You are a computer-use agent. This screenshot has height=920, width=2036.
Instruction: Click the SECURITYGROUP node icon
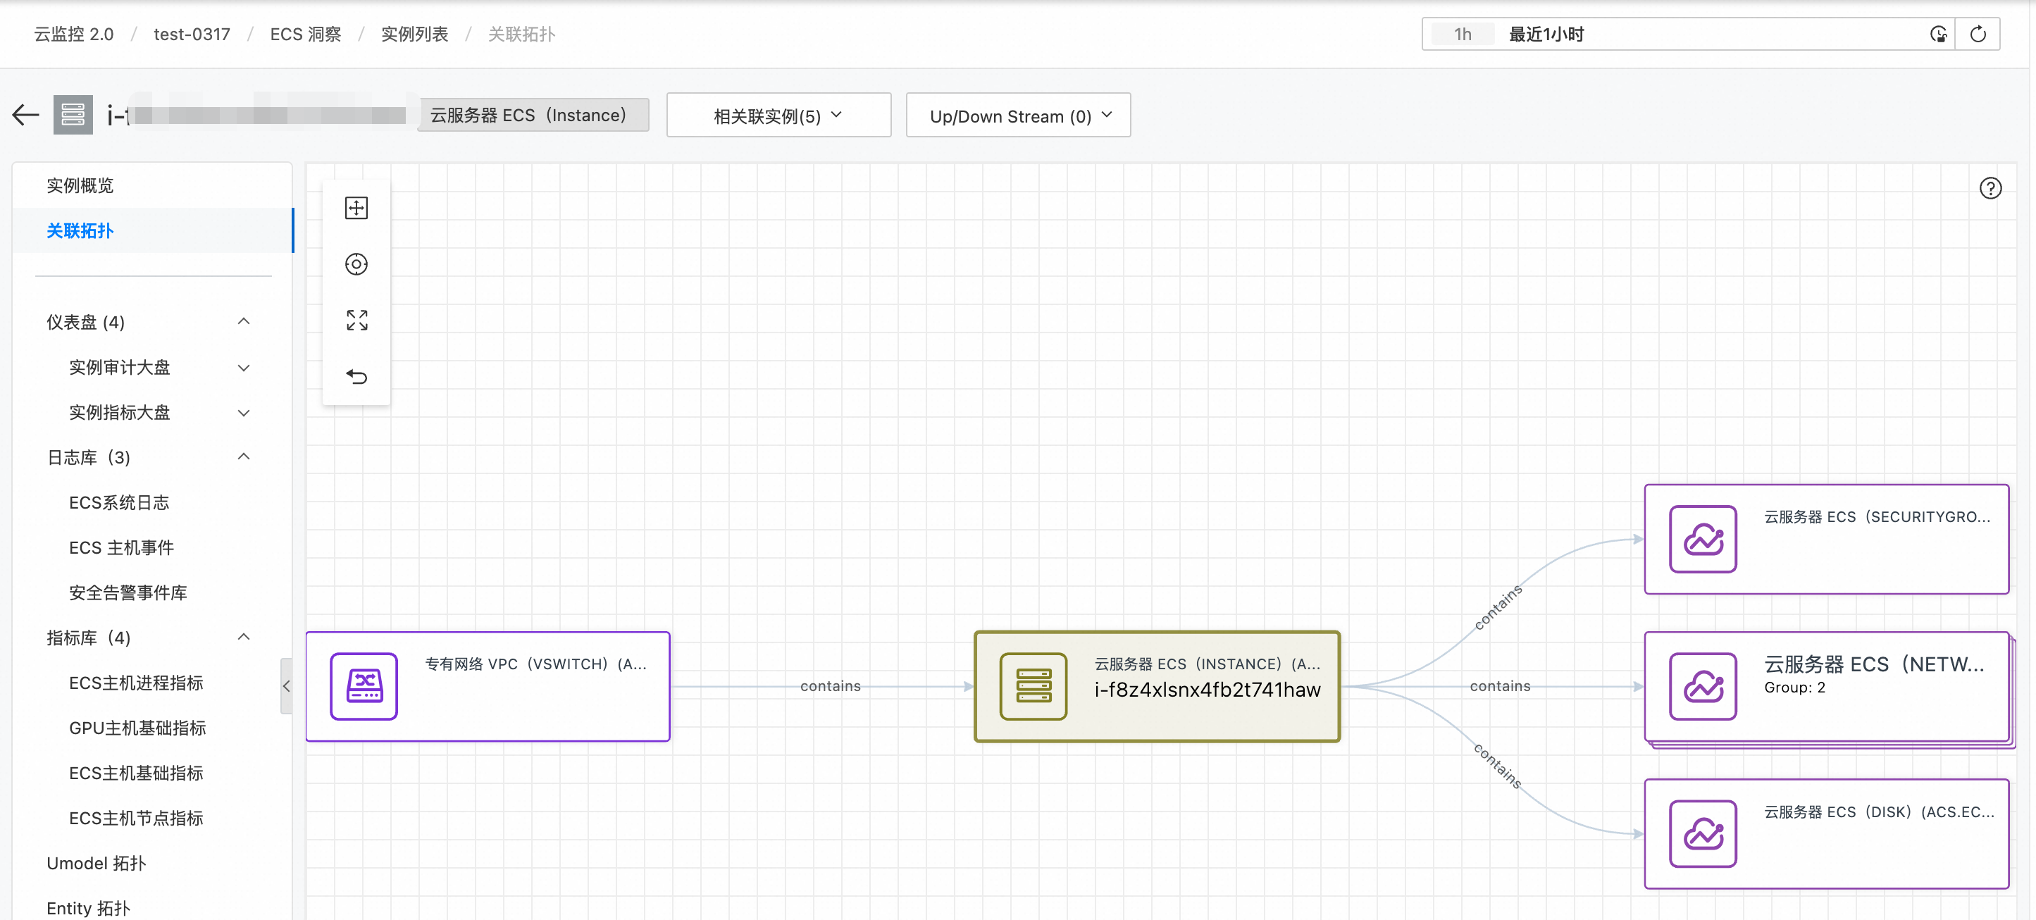1703,539
